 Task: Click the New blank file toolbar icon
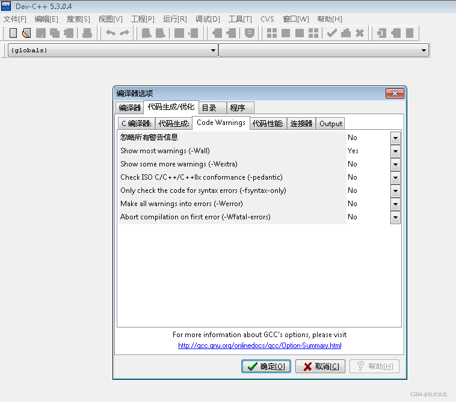point(13,33)
